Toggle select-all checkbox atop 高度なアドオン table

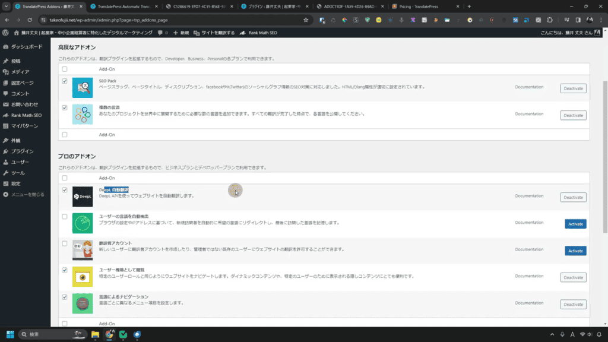click(65, 69)
